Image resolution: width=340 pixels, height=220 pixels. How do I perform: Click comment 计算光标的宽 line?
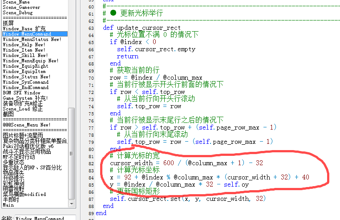click(x=135, y=155)
